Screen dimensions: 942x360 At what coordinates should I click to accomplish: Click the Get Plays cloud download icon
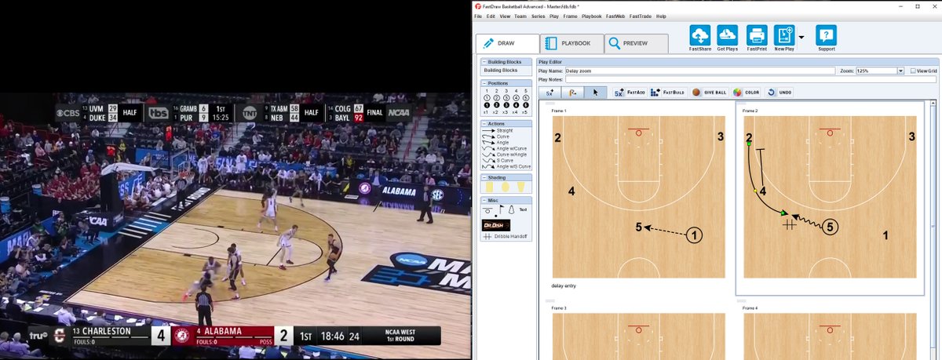coord(728,35)
